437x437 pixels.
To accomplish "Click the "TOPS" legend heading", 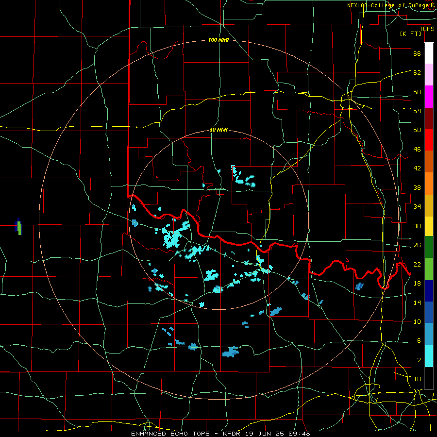I will click(427, 29).
